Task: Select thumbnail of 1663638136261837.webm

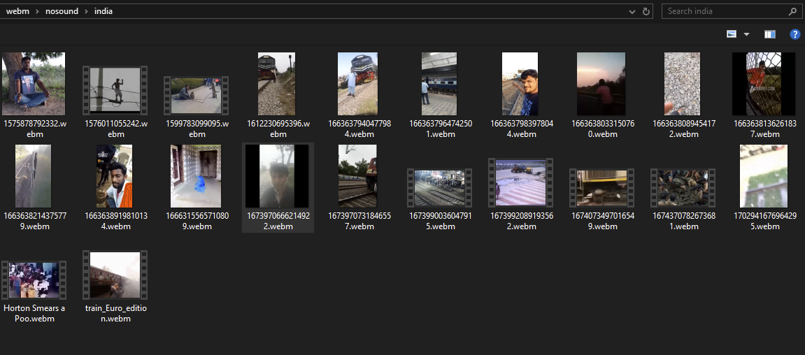Action: click(764, 84)
